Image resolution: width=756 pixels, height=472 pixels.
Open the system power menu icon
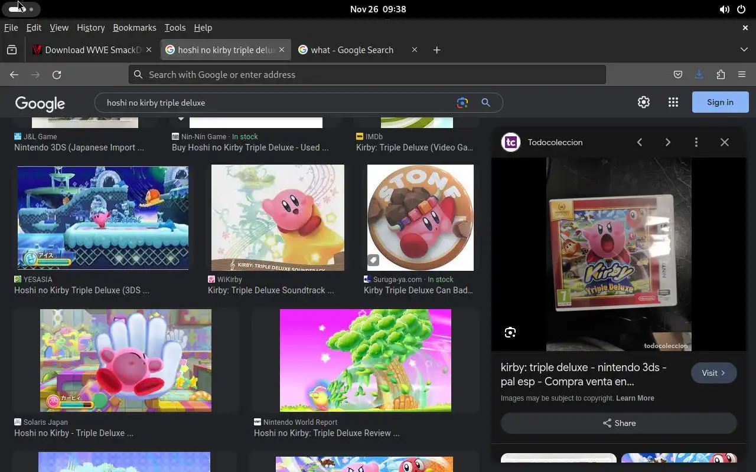point(741,9)
